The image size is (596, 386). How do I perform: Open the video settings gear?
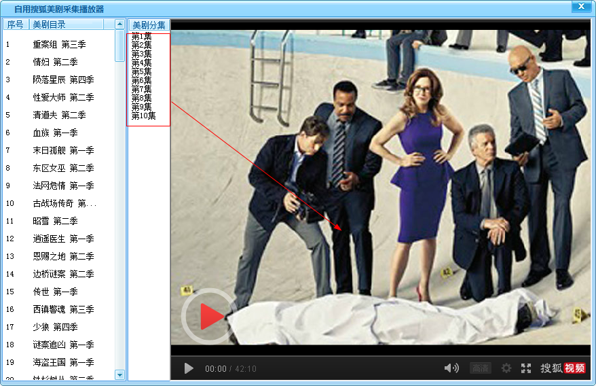click(506, 368)
